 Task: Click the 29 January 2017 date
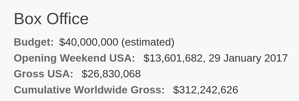248,58
